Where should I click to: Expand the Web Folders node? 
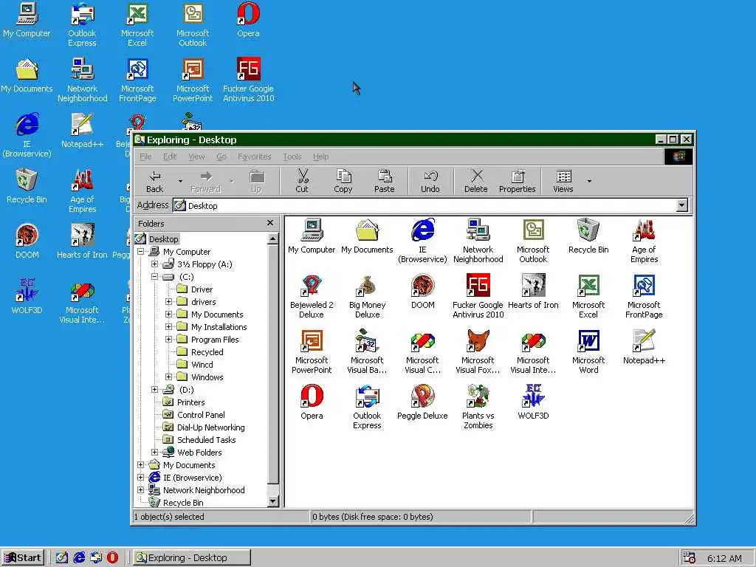[155, 452]
